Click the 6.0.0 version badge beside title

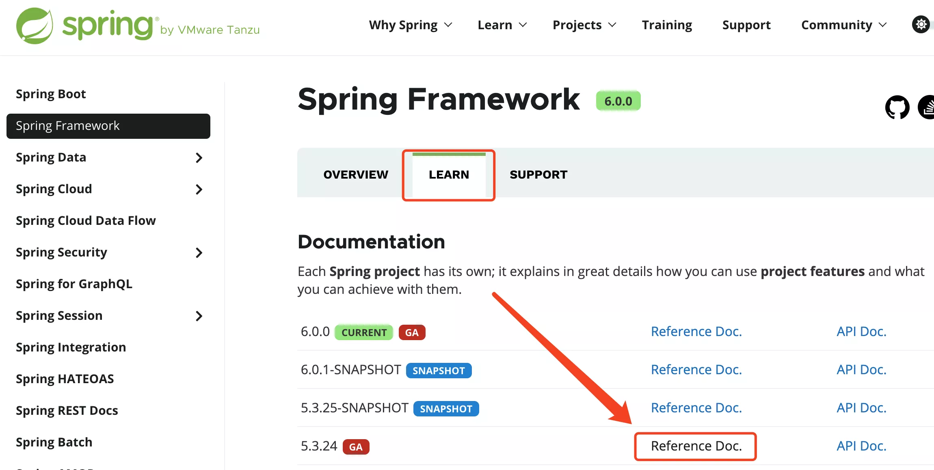click(x=618, y=101)
